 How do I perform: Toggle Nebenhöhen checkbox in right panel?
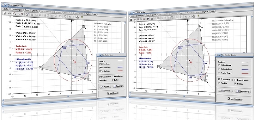click(219, 69)
